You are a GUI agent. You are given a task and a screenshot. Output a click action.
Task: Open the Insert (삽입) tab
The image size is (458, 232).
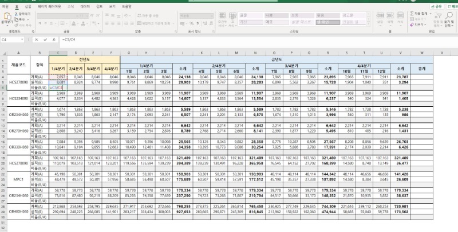coord(27,6)
